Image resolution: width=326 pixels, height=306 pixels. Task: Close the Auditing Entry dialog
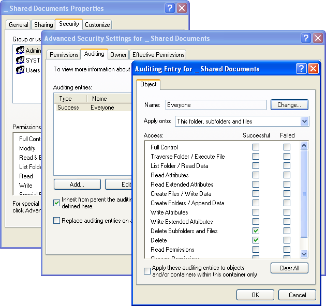pos(313,69)
